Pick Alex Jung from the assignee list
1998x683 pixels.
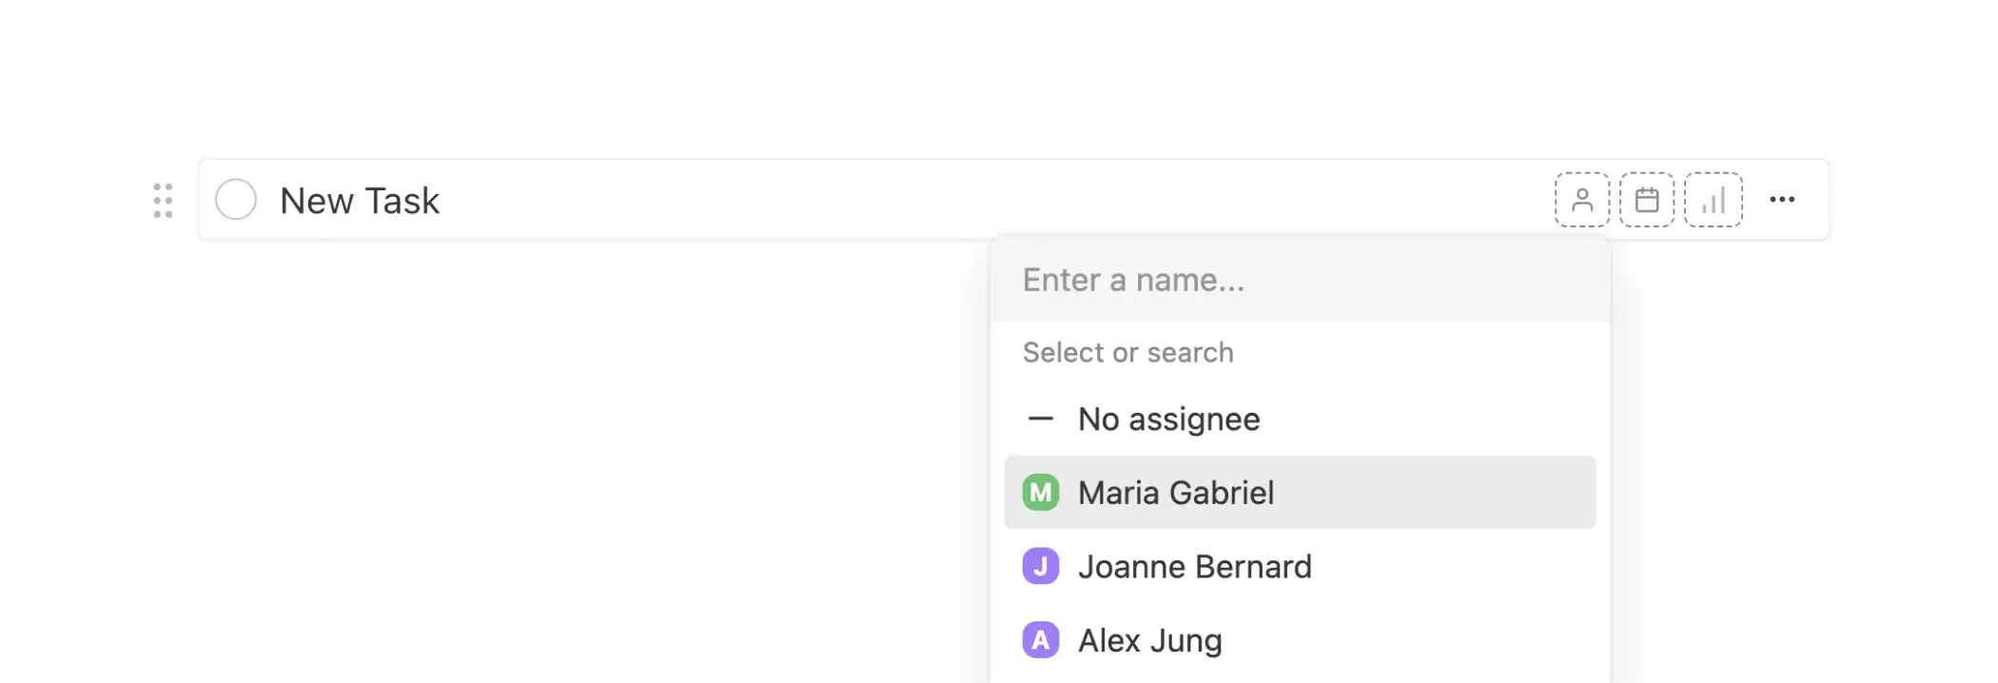click(x=1149, y=640)
